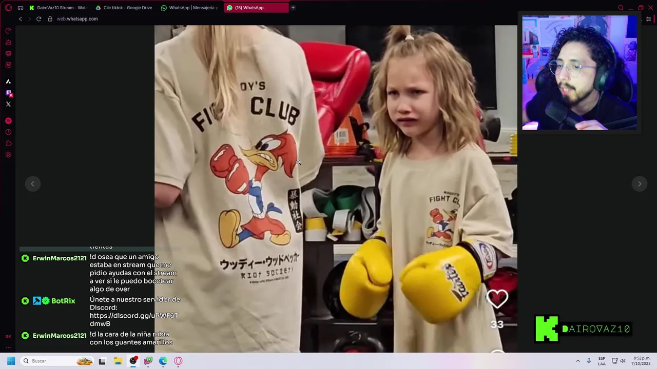The image size is (657, 369).
Task: Switch to WhatsApp Mensajería tab
Action: [190, 8]
